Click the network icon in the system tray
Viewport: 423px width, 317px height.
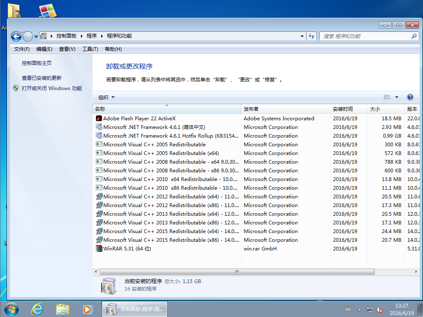click(x=369, y=309)
